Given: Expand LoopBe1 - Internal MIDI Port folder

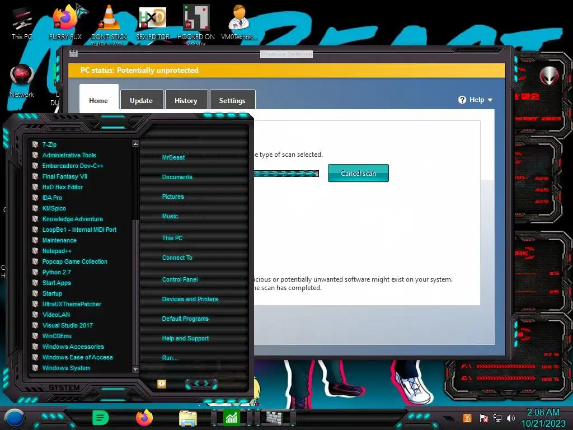Looking at the screenshot, I should [79, 230].
